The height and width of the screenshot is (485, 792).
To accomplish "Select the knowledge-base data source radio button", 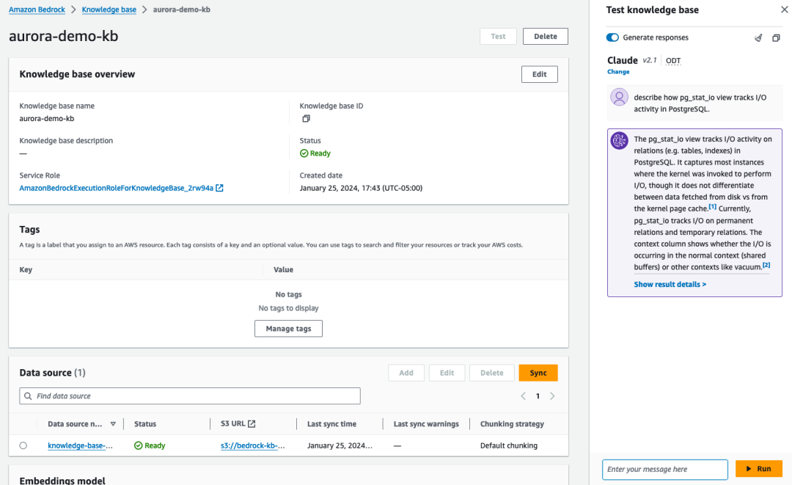I will tap(23, 445).
